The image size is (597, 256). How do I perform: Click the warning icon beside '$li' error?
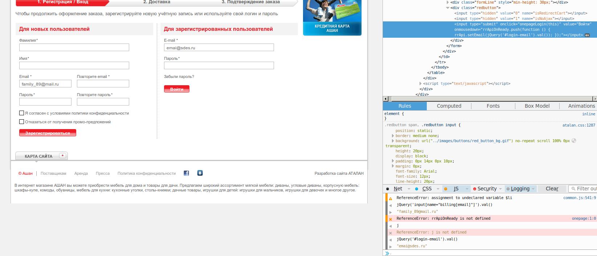click(390, 198)
